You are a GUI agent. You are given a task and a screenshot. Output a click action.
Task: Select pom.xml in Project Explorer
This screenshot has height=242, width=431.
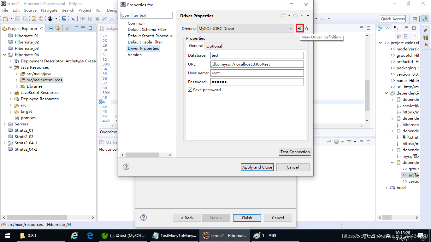coord(28,118)
